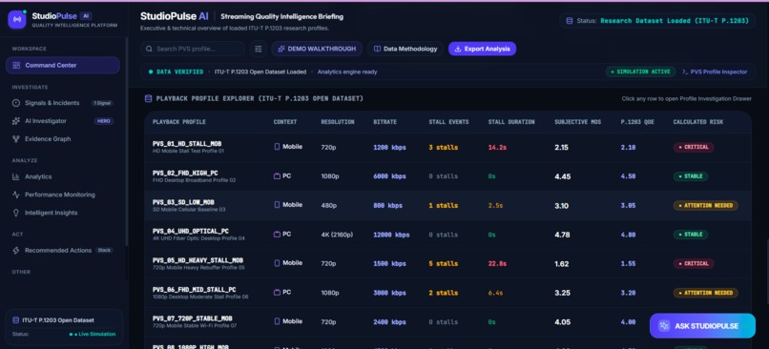Open the PVS_01_HD_STALL_MOB profile row
769x349 pixels.
pyautogui.click(x=447, y=147)
